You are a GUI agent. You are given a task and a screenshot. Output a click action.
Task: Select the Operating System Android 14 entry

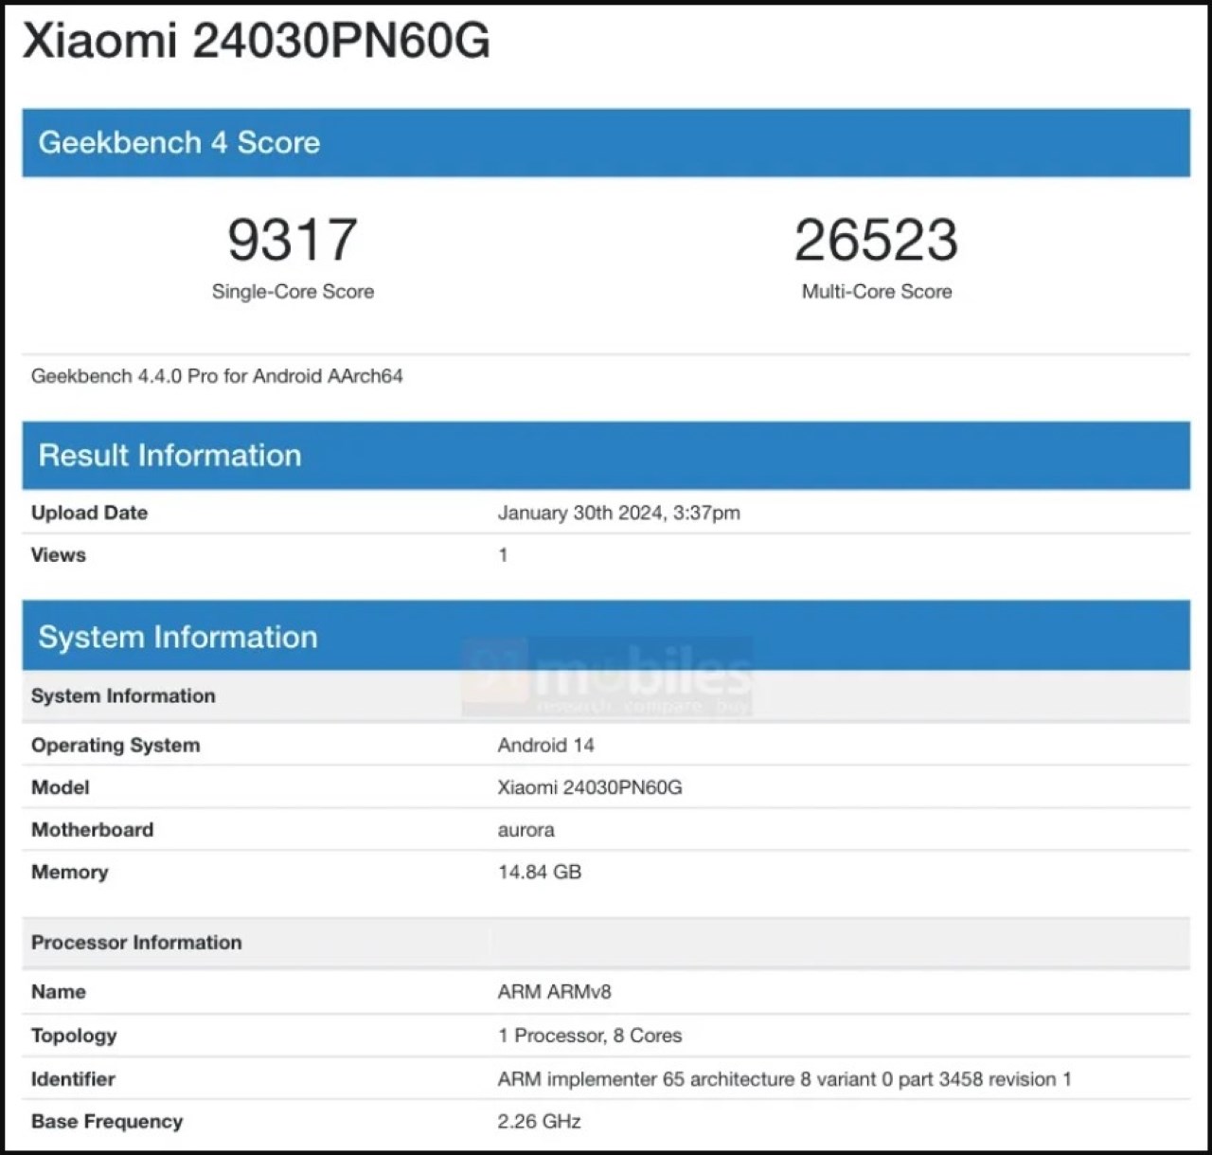click(x=546, y=745)
